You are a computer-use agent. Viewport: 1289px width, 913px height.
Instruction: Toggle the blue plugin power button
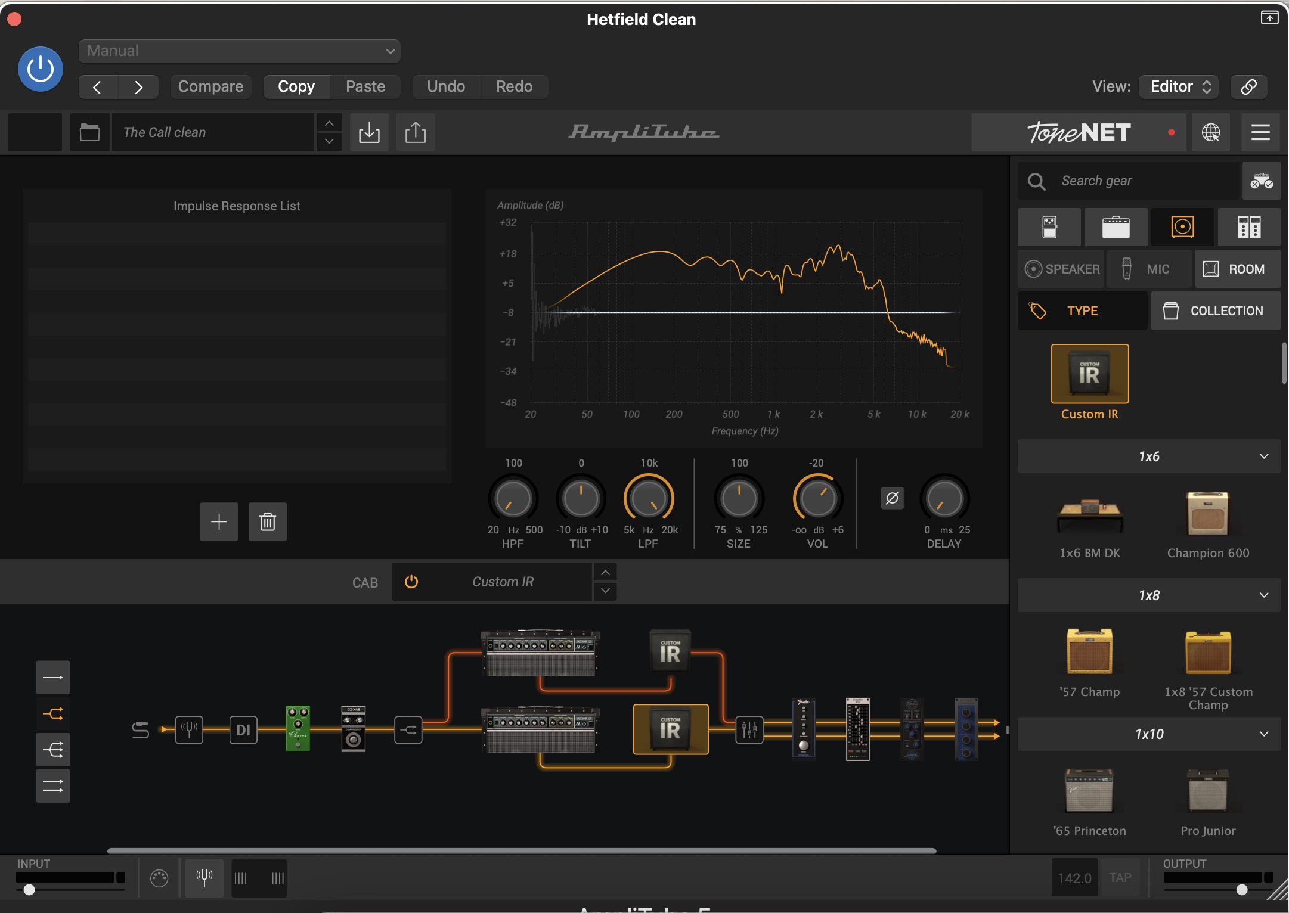click(x=41, y=69)
